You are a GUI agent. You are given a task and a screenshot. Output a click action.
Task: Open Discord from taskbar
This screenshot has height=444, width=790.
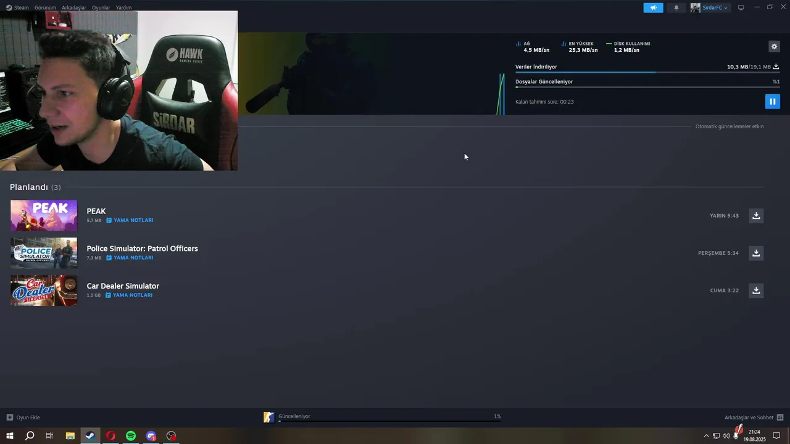pos(151,436)
